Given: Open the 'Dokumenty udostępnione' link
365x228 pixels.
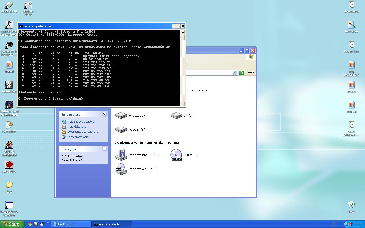Looking at the screenshot, I should click(83, 132).
